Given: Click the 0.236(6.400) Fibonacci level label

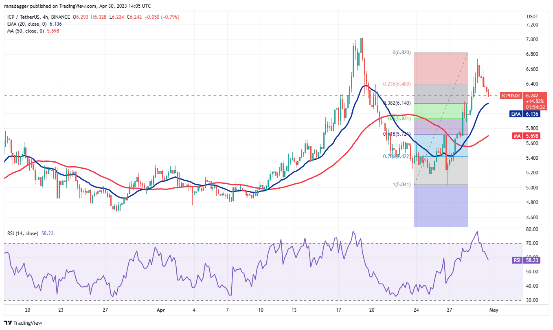Looking at the screenshot, I should click(397, 84).
